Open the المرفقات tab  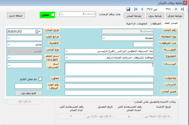click(156, 23)
